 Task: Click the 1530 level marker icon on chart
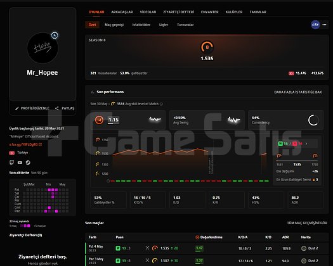[x=98, y=153]
